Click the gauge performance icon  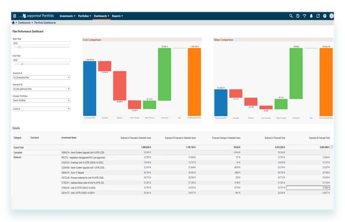point(304,16)
